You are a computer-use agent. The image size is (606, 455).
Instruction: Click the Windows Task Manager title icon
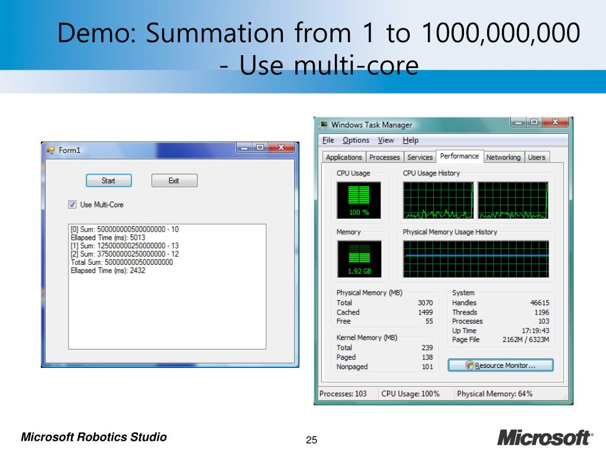[323, 124]
